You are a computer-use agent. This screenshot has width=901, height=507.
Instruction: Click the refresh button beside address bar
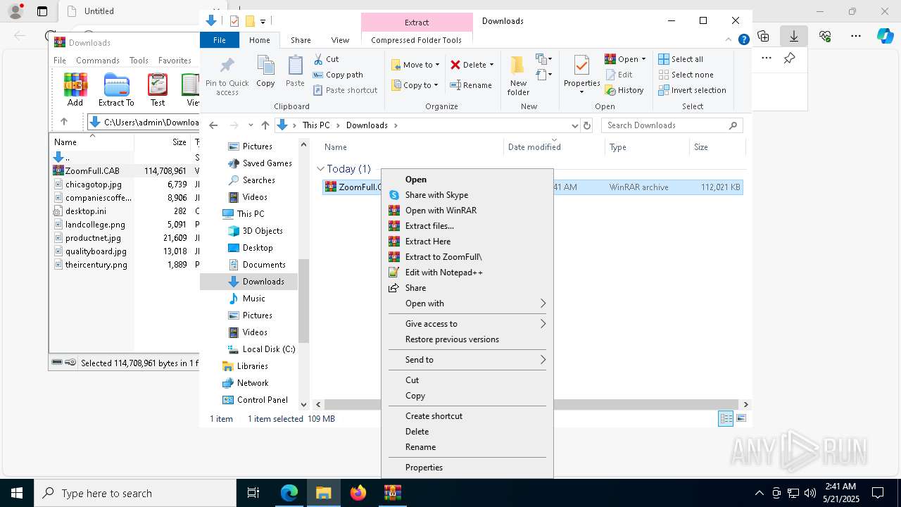(x=587, y=125)
